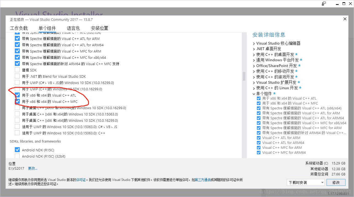Viewport: 354px width, 197px height.
Task: Uncheck 用于 x86 和 x64 的 Visual C++ ATL
Action: click(x=17, y=95)
